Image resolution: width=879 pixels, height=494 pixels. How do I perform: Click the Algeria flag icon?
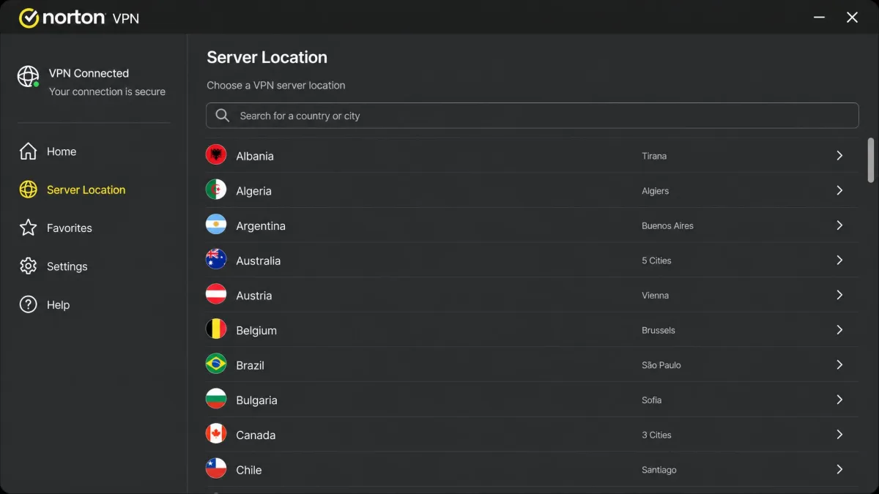click(216, 190)
